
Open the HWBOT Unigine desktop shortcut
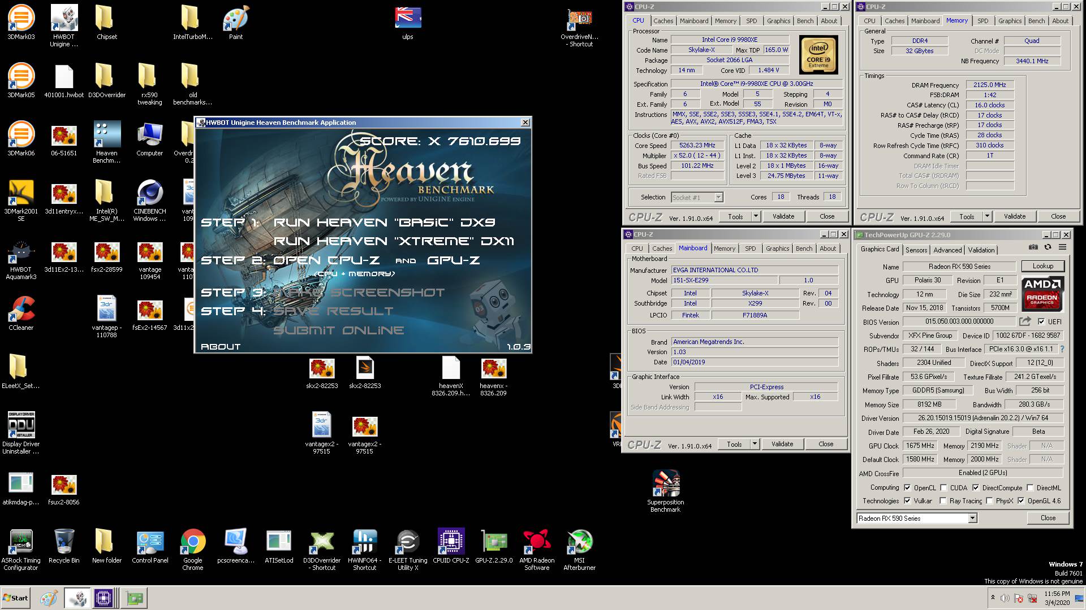64,25
